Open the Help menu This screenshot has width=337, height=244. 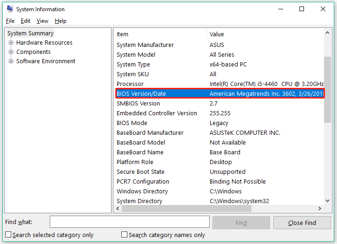click(60, 21)
